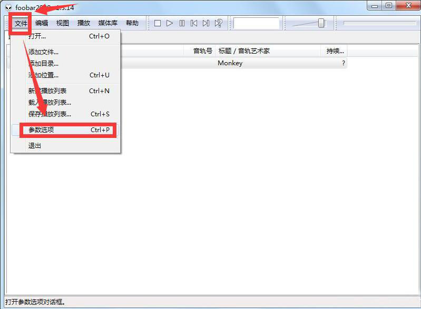Open the 播放 menu

[83, 23]
